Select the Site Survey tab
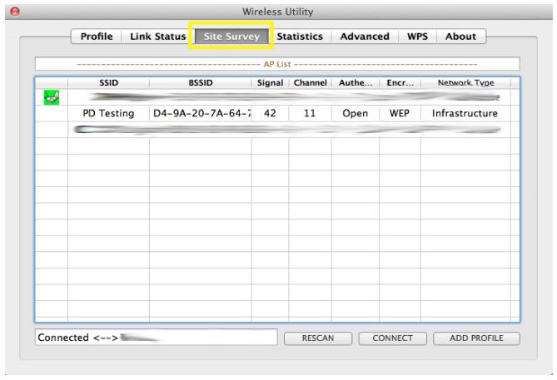Image resolution: width=557 pixels, height=380 pixels. [x=232, y=37]
